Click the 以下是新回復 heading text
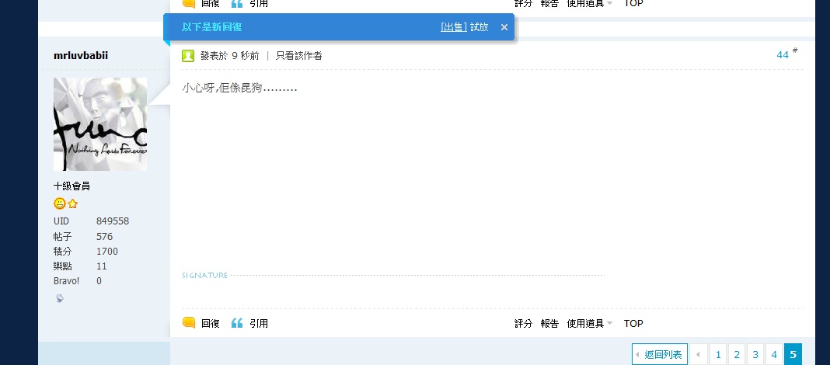The width and height of the screenshot is (830, 365). tap(211, 27)
